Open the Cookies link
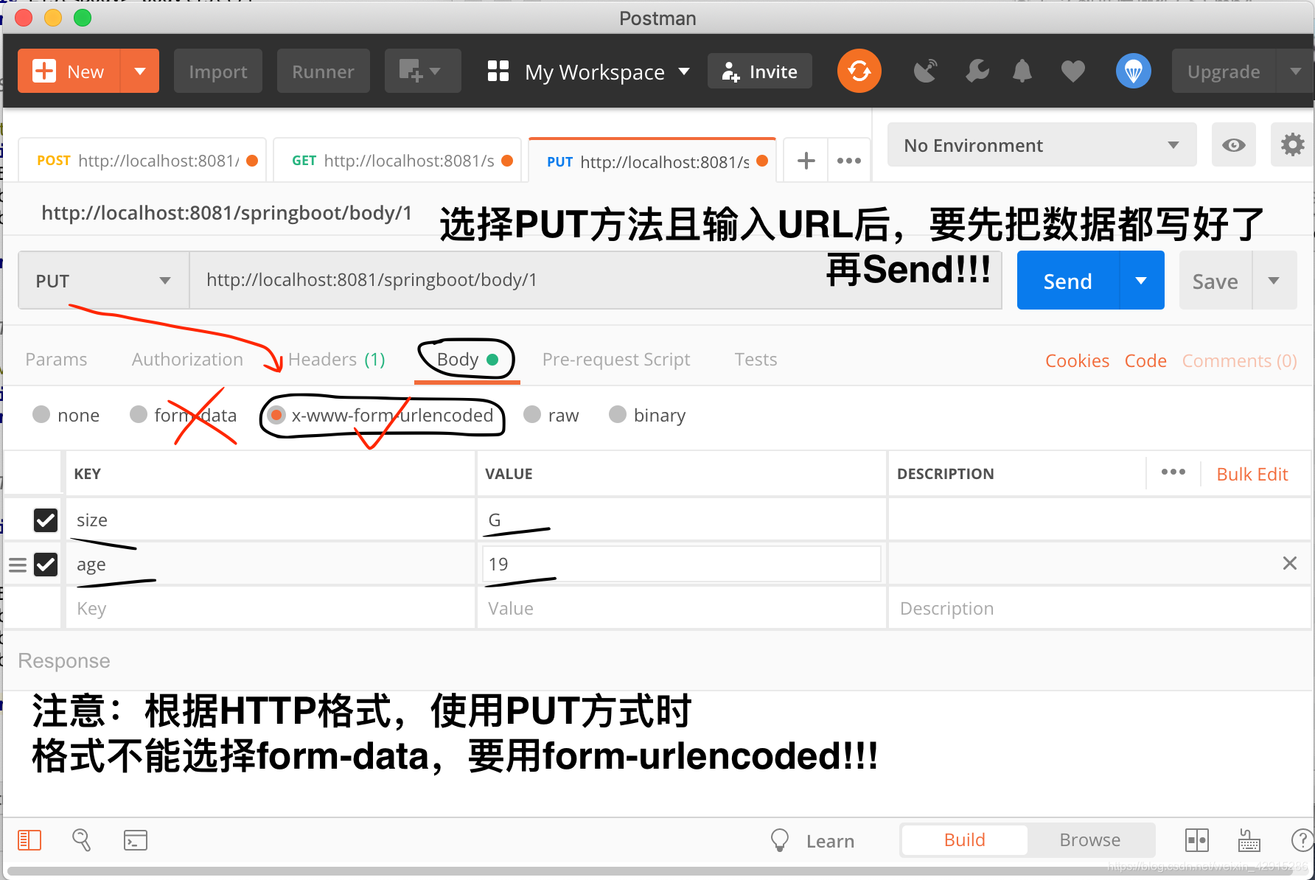This screenshot has height=880, width=1315. [x=1077, y=360]
